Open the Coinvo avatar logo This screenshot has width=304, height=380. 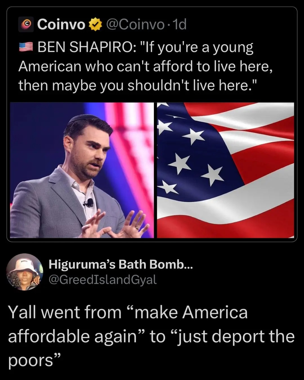[x=26, y=24]
